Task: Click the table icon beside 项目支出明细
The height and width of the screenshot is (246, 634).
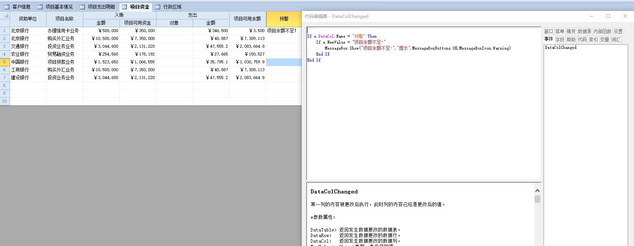Action: coord(82,7)
